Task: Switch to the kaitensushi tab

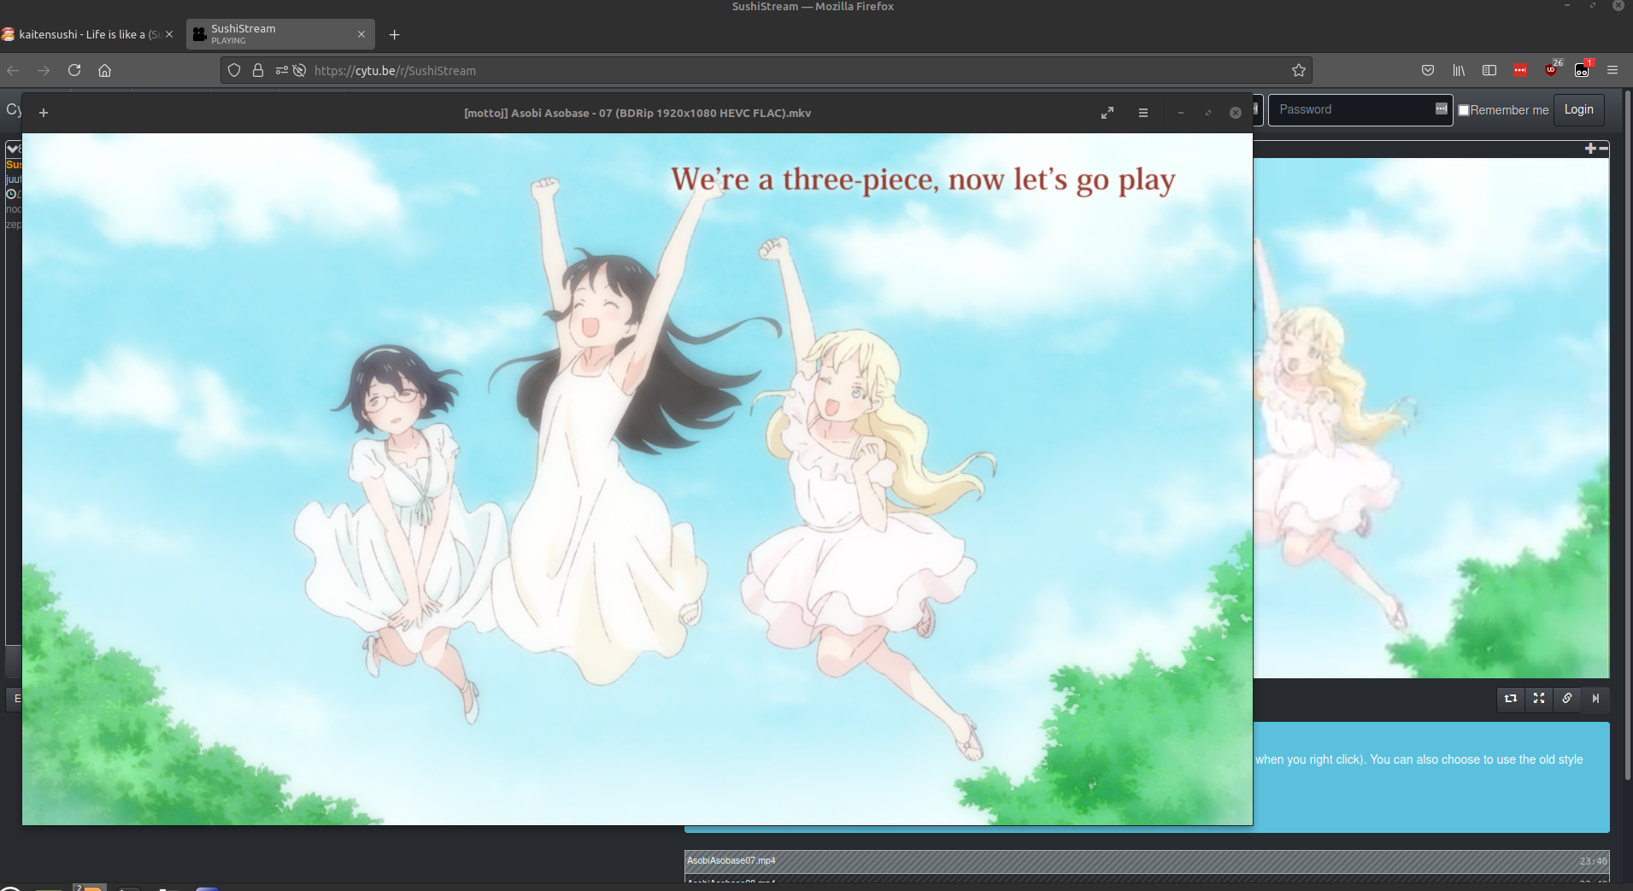Action: [x=85, y=34]
